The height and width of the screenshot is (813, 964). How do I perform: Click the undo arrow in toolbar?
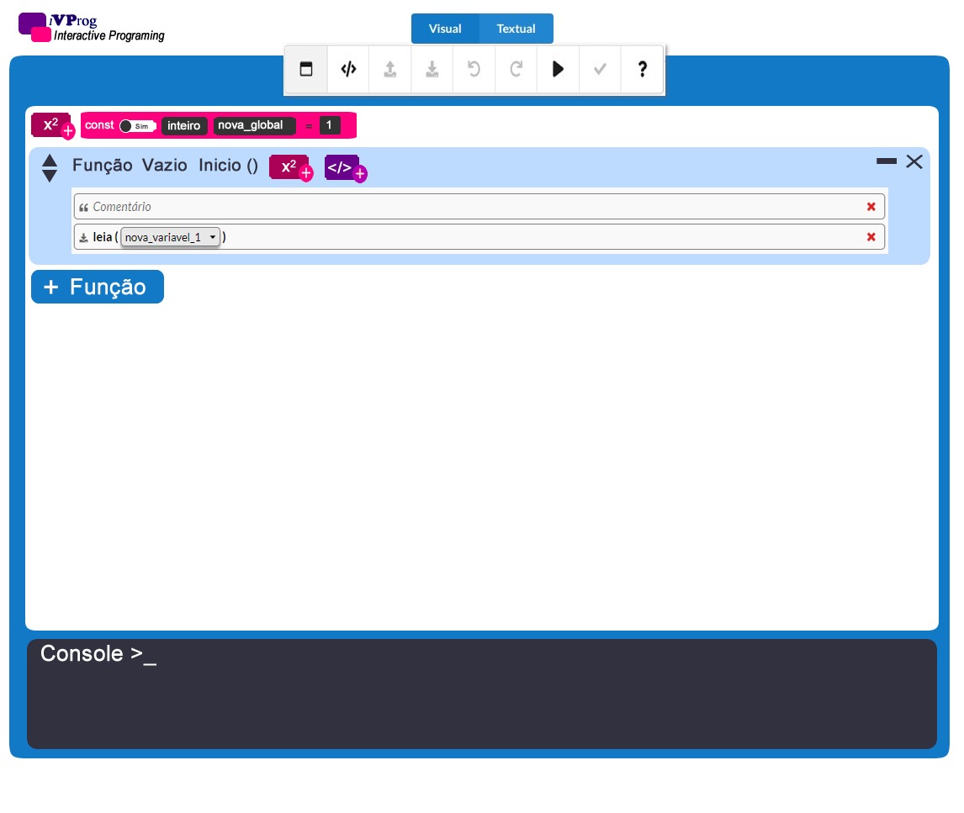point(474,70)
